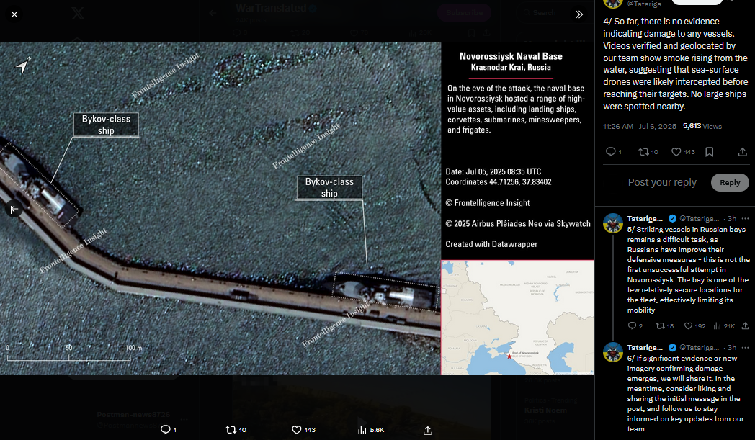The image size is (755, 440).
Task: Click the verified badge on the 5/ post
Action: coord(673,218)
